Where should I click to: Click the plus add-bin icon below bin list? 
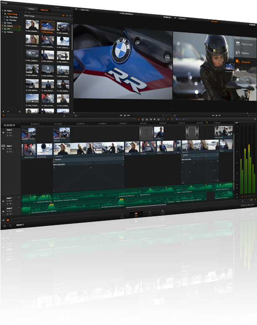pyautogui.click(x=3, y=112)
